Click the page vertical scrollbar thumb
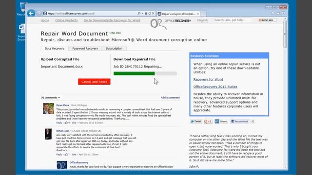The image size is (312, 175). coord(285,34)
